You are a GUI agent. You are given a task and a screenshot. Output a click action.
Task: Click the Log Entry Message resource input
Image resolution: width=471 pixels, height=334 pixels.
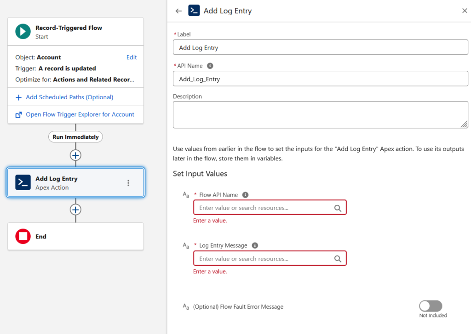pos(270,258)
